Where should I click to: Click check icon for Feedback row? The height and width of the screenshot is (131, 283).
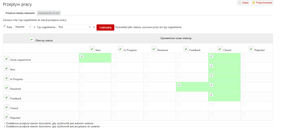pos(7,98)
